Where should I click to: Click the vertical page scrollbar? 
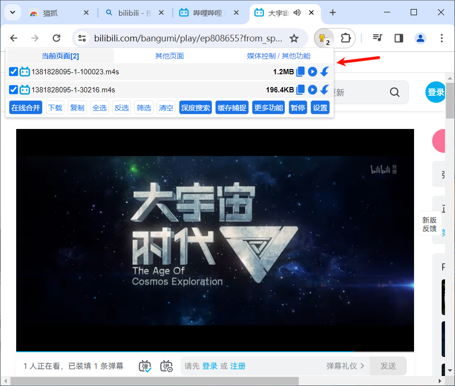coord(450,101)
